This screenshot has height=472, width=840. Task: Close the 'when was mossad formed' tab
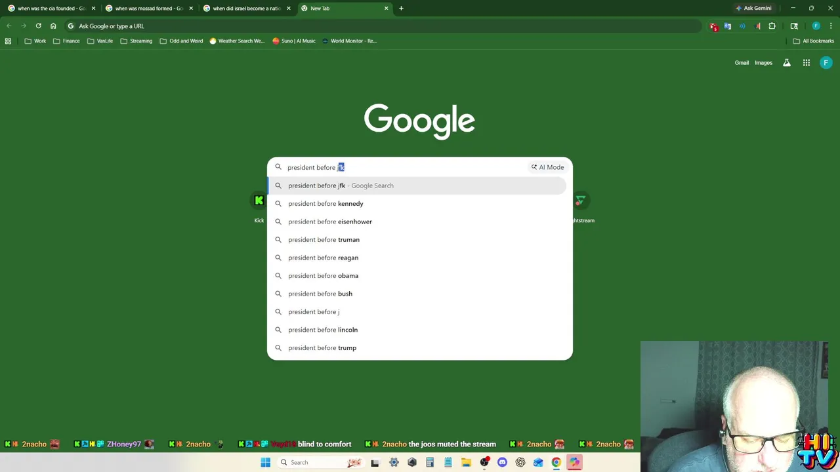click(191, 9)
